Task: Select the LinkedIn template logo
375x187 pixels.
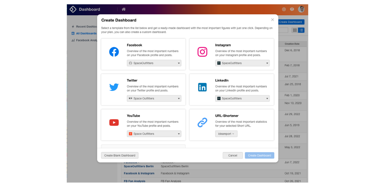Action: pos(202,87)
